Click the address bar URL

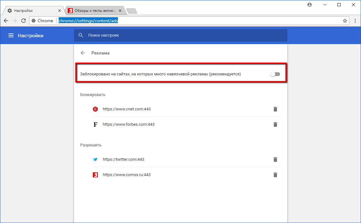tap(88, 21)
